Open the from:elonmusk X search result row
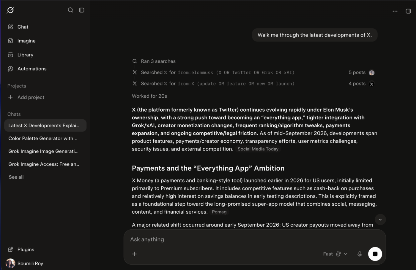The image size is (416, 270). click(253, 72)
